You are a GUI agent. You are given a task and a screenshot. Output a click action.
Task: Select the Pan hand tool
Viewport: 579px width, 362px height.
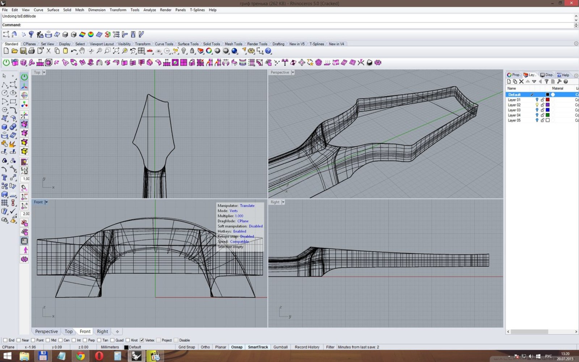82,51
